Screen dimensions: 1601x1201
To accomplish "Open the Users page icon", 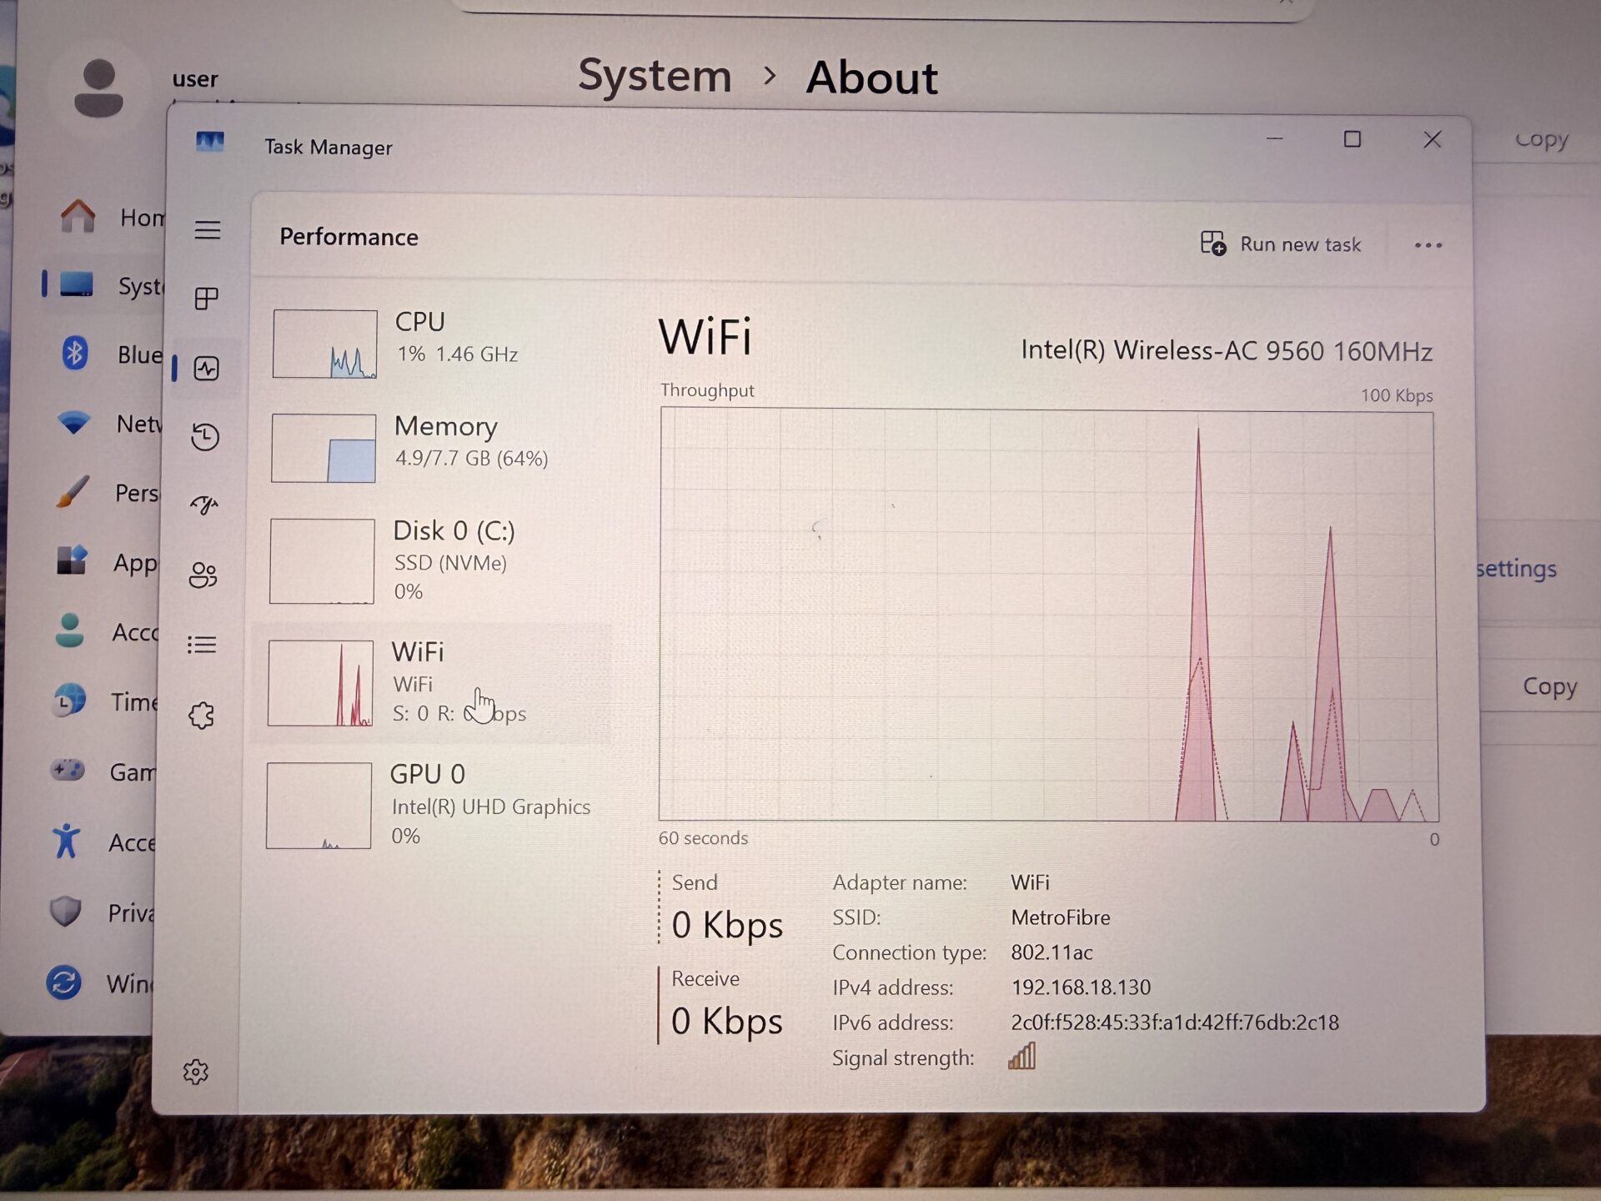I will point(203,575).
